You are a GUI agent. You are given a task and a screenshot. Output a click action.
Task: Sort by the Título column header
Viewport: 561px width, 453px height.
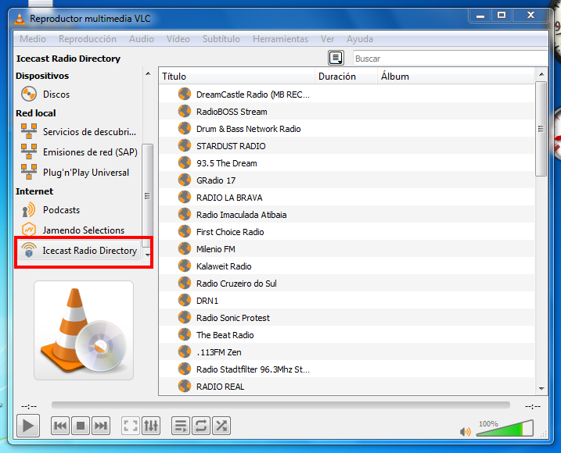(x=237, y=77)
